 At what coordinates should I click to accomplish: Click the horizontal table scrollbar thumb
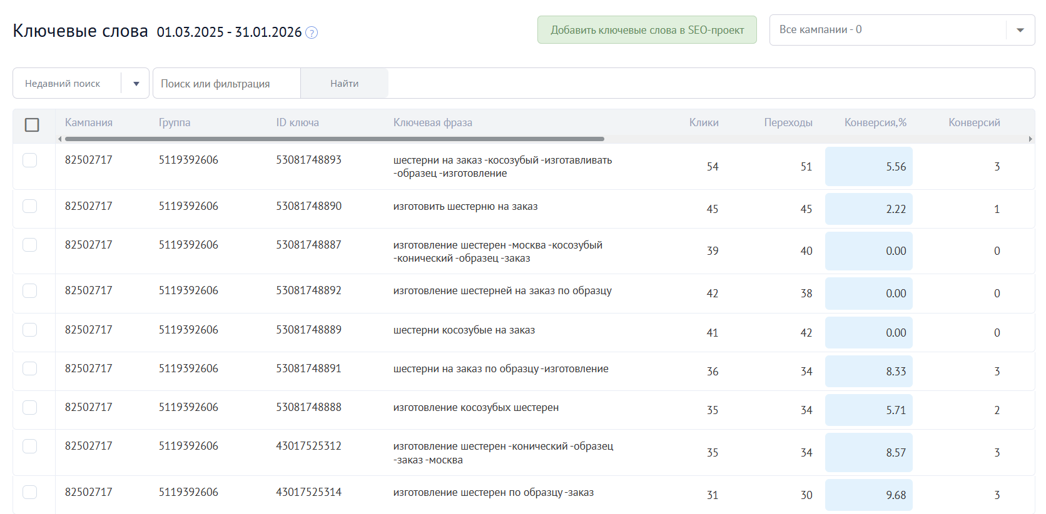point(335,139)
